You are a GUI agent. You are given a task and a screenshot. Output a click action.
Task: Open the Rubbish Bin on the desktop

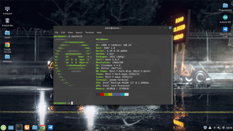[7, 21]
